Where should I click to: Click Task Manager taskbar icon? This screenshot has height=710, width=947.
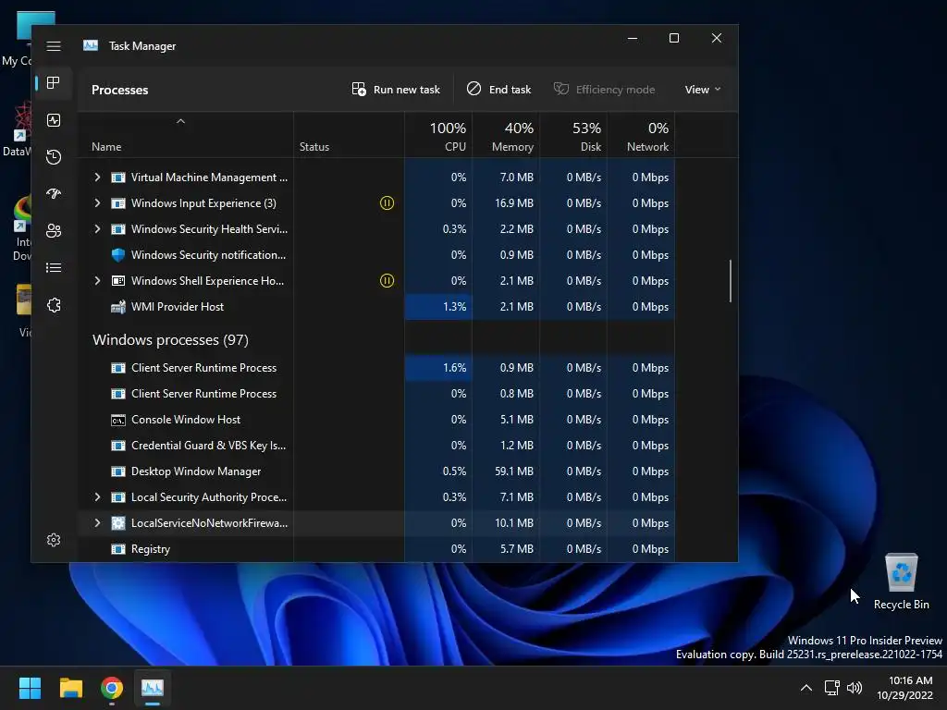tap(153, 688)
